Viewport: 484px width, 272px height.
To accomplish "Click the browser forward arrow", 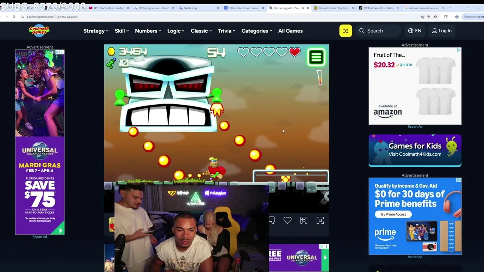I will (6, 17).
